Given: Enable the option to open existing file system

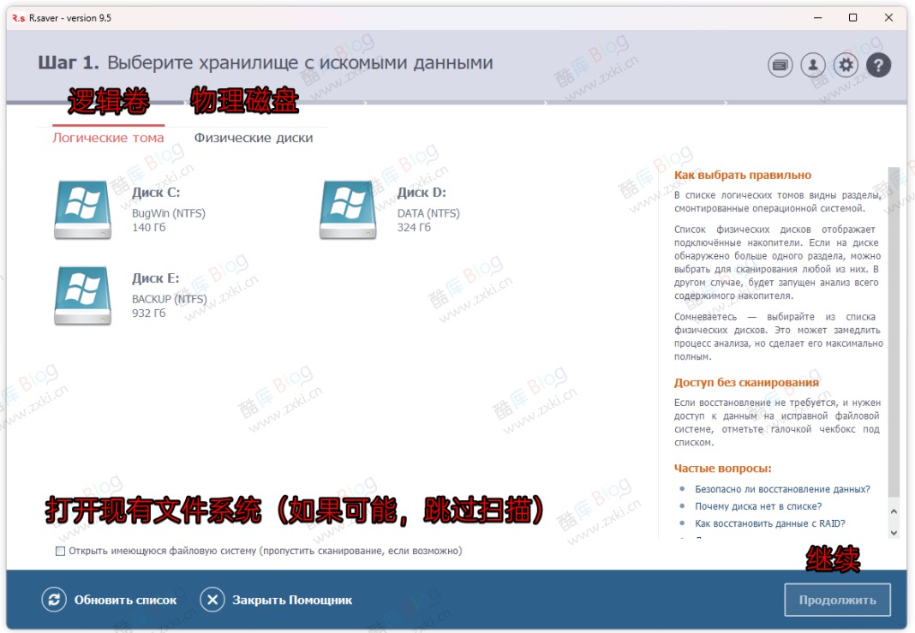Looking at the screenshot, I should [x=59, y=551].
